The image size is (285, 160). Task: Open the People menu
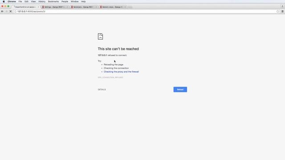click(65, 1)
